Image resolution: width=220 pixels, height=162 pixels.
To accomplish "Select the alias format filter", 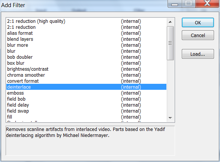I will pyautogui.click(x=87, y=33).
